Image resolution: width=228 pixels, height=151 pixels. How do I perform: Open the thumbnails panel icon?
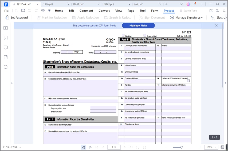point(6,28)
